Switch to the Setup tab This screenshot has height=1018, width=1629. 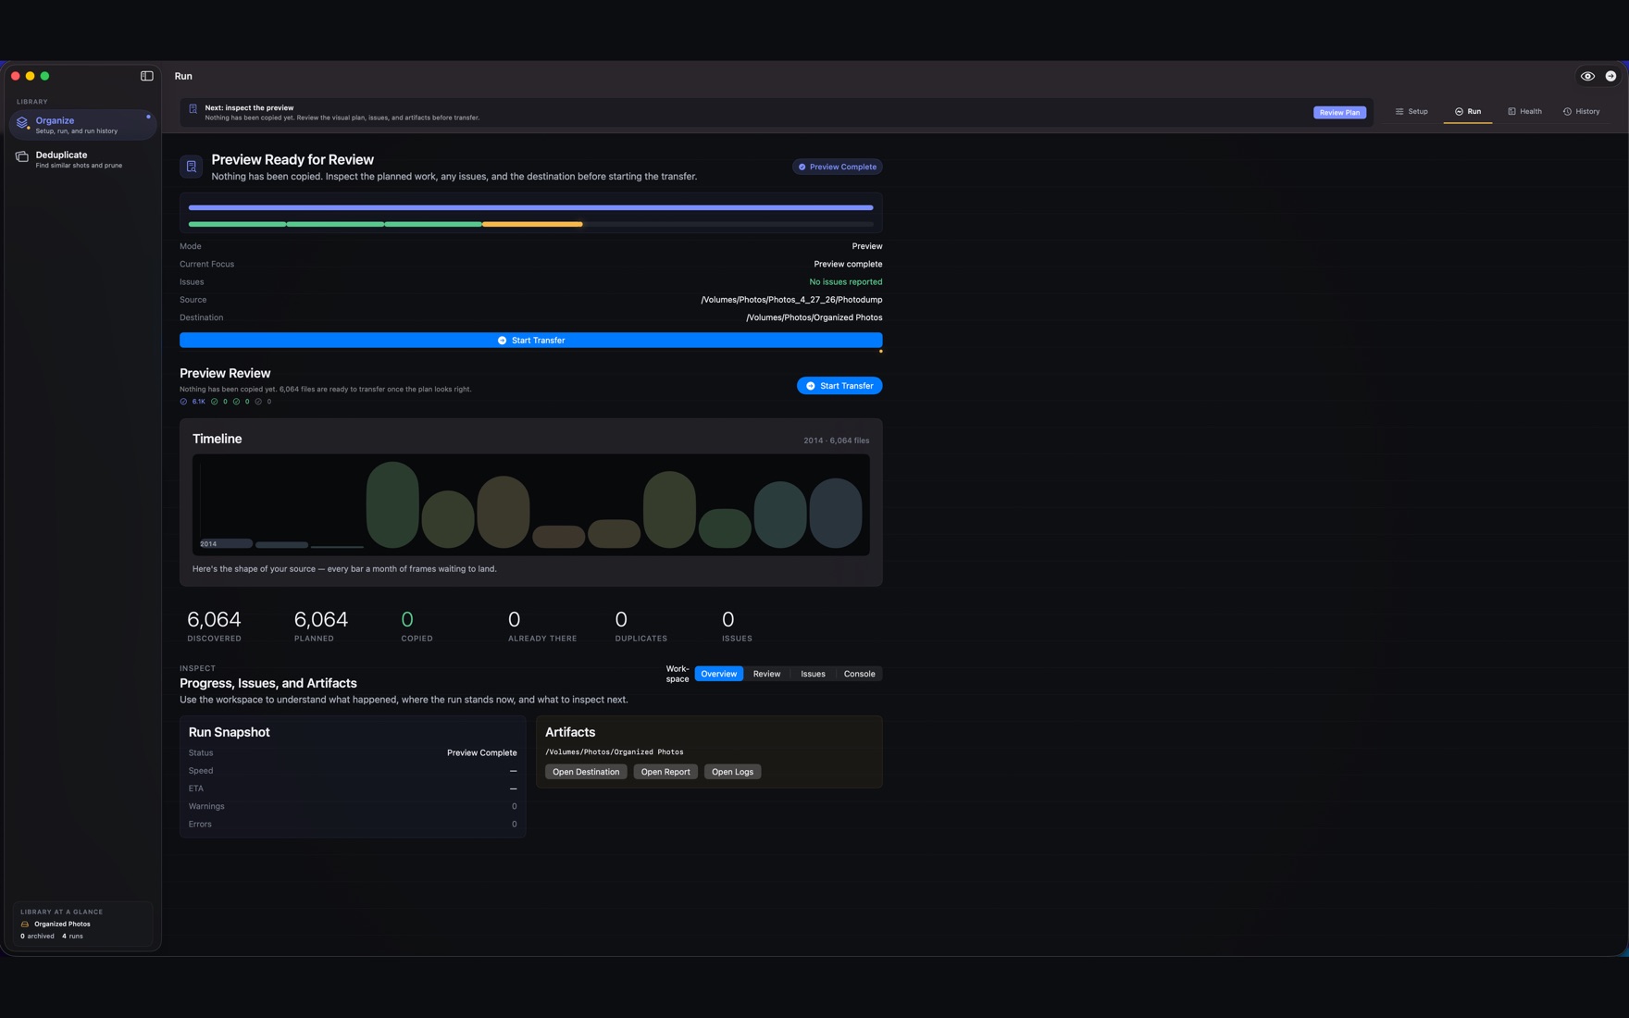(x=1411, y=111)
